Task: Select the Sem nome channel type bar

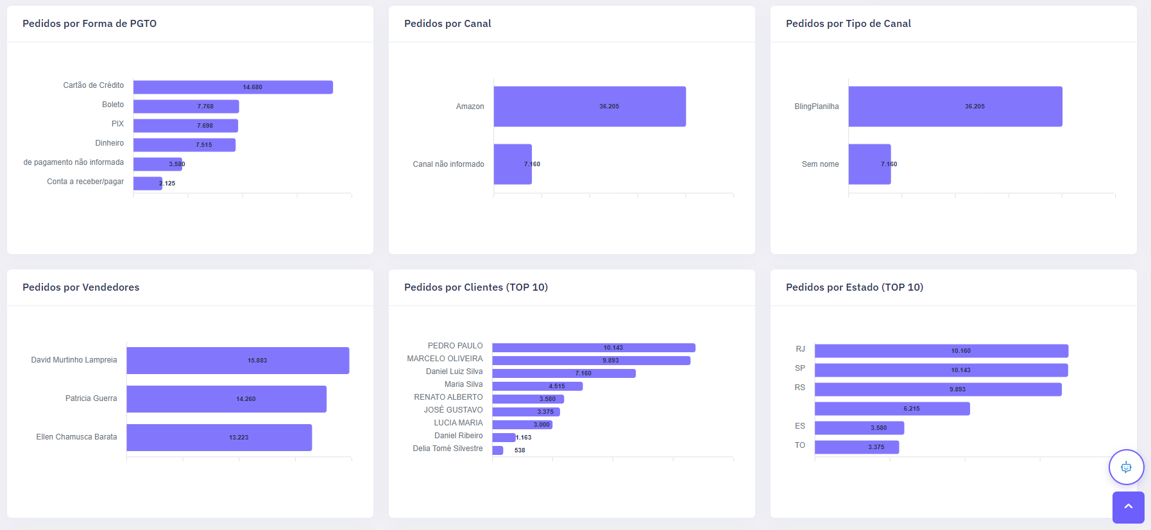Action: 869,164
